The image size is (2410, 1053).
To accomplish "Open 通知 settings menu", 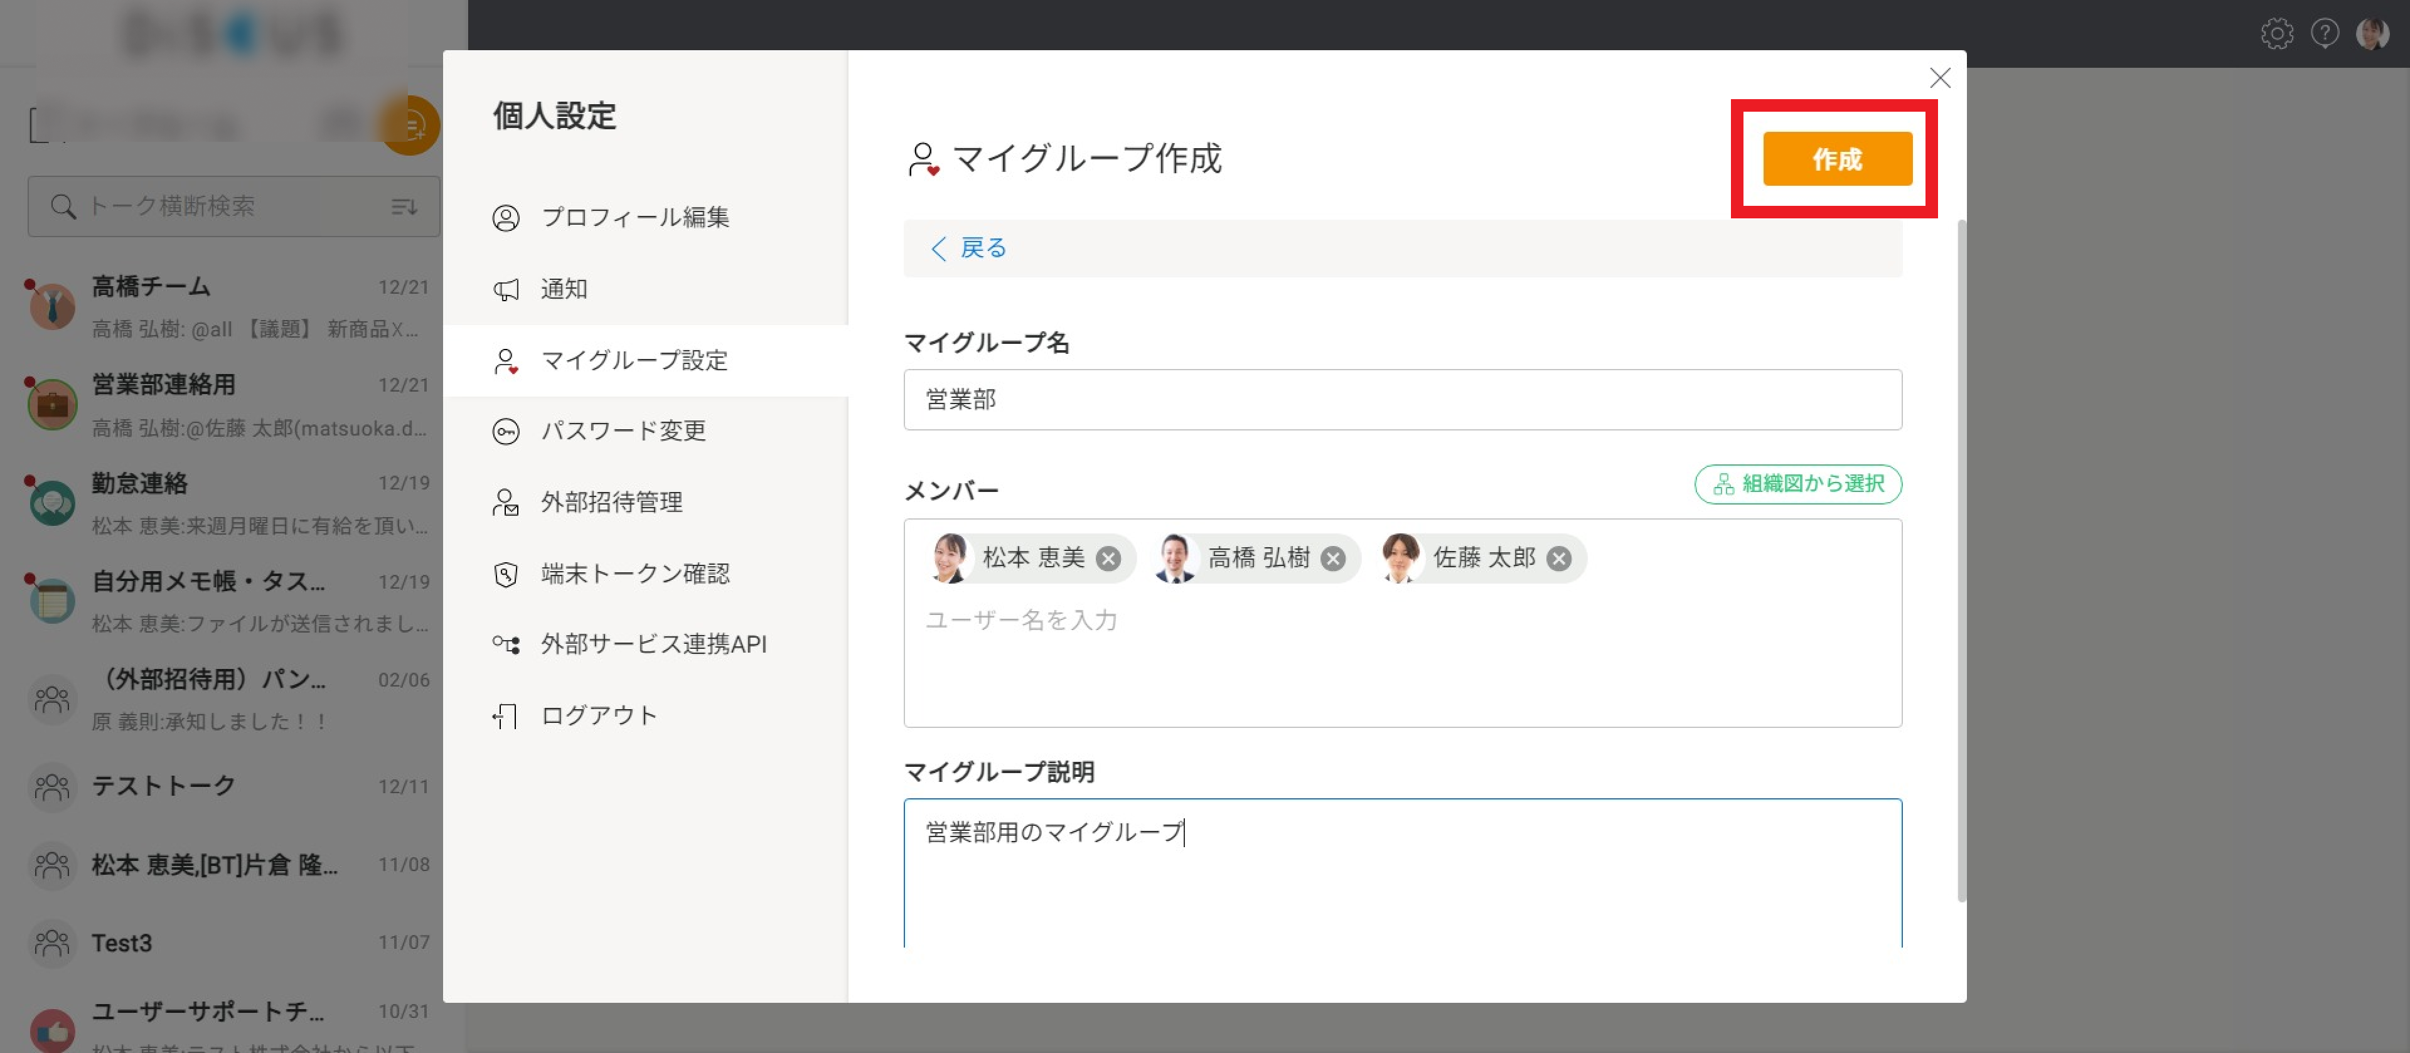I will pos(563,289).
